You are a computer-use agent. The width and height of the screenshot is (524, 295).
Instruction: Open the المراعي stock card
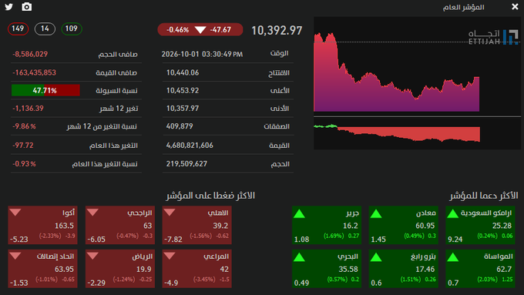pos(196,269)
